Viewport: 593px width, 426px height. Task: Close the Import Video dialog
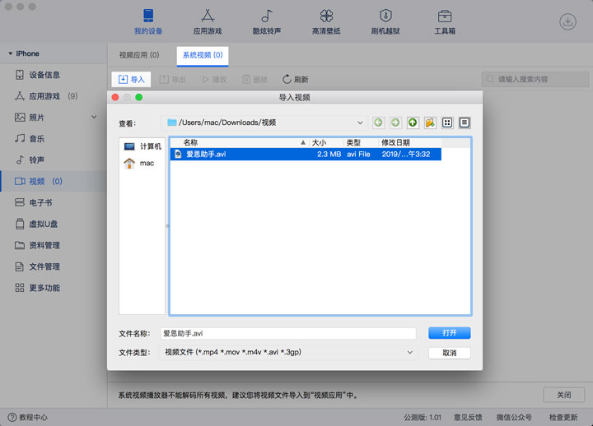tap(115, 97)
